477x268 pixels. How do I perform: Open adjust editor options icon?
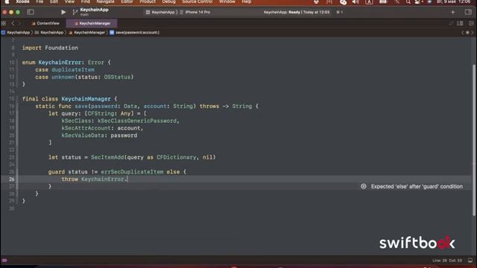pyautogui.click(x=460, y=23)
